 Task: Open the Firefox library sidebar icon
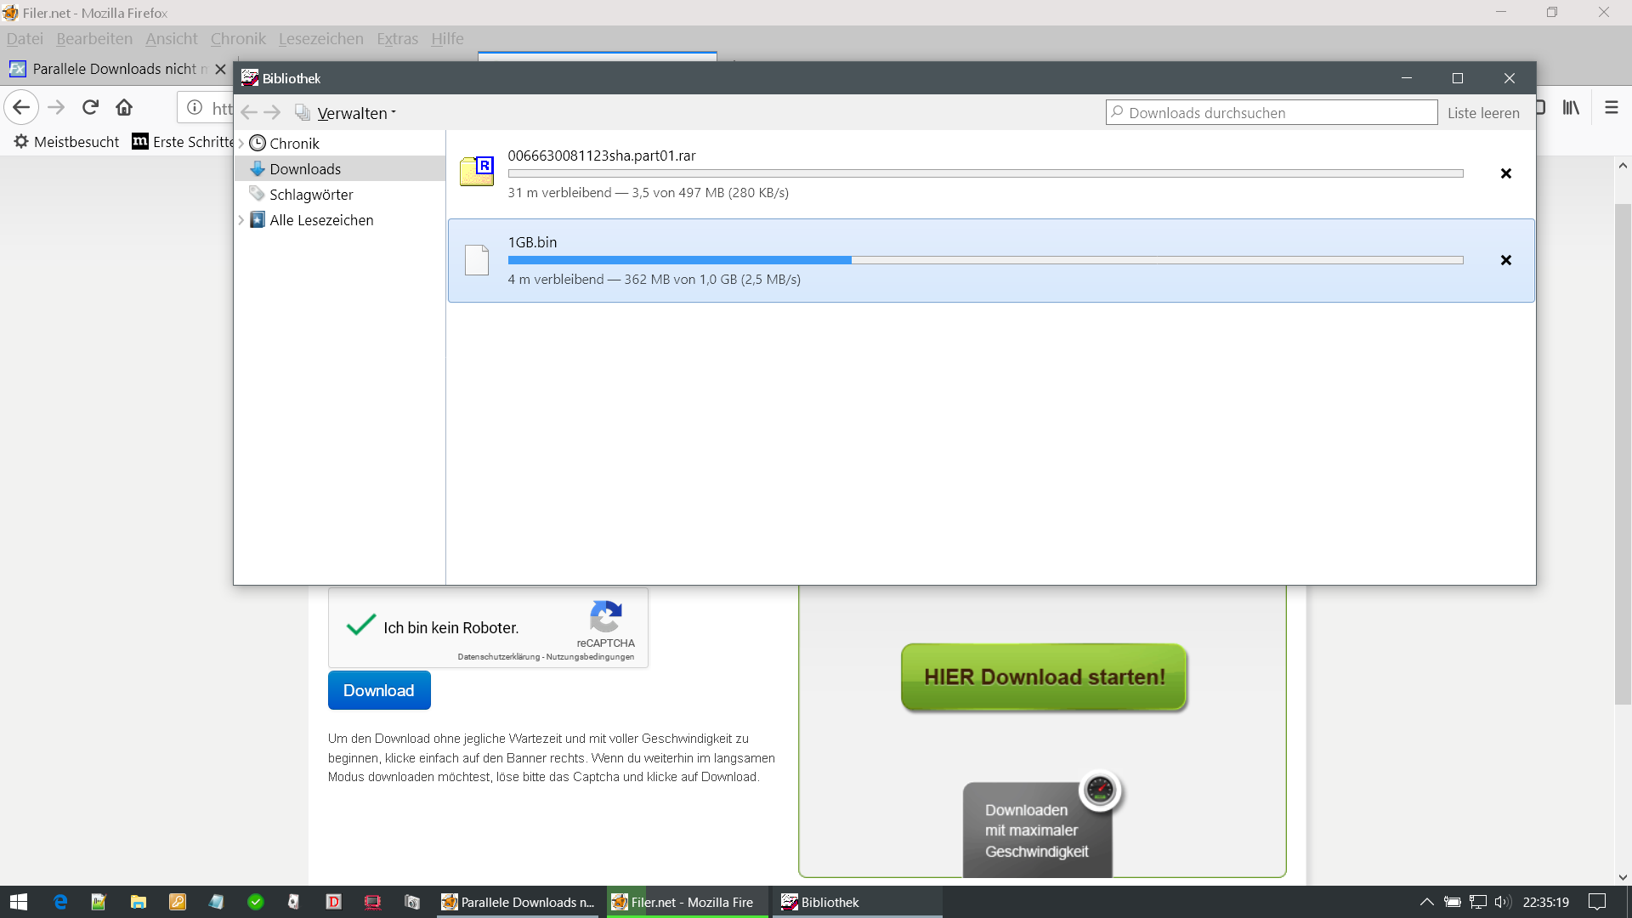[1571, 107]
